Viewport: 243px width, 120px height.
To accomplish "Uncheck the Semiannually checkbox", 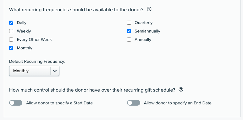I will point(129,31).
